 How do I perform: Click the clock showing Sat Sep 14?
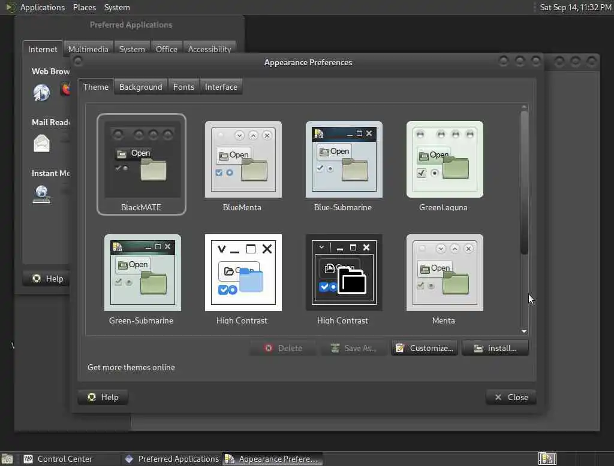click(575, 7)
